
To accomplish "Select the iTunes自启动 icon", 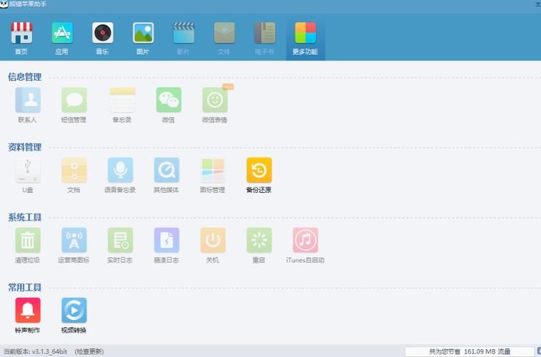I will point(305,241).
